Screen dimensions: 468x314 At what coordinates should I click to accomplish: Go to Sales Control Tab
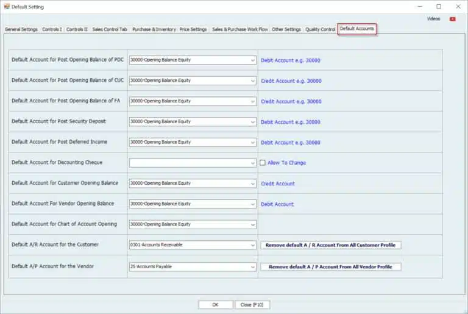[x=110, y=29]
